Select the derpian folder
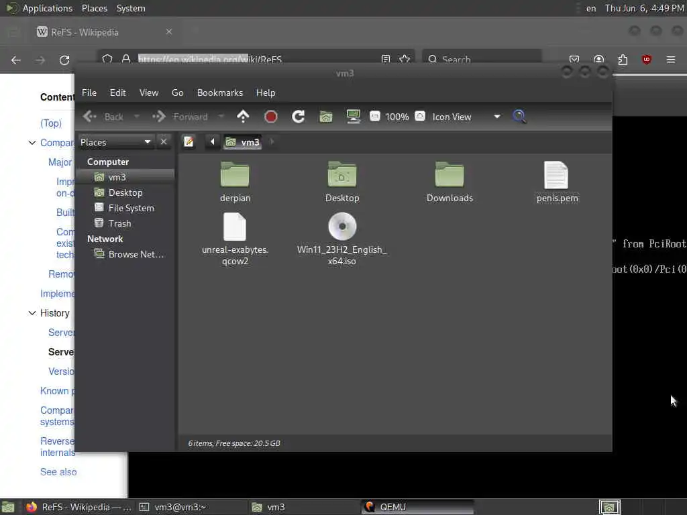 (235, 182)
